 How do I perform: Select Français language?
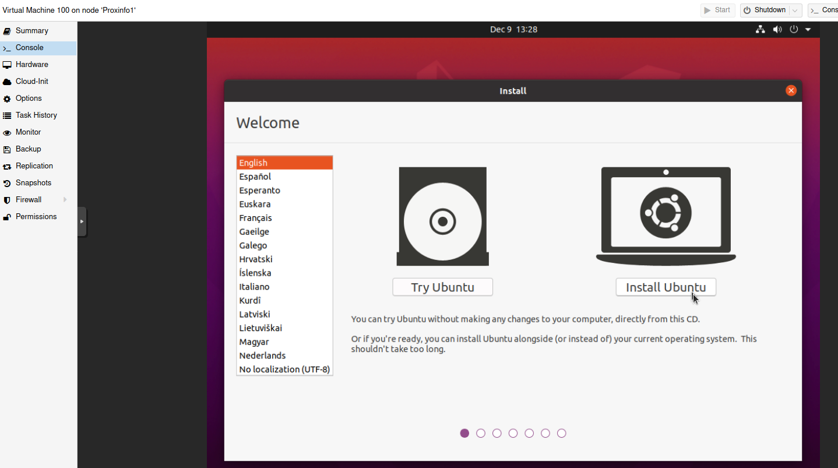(x=284, y=218)
